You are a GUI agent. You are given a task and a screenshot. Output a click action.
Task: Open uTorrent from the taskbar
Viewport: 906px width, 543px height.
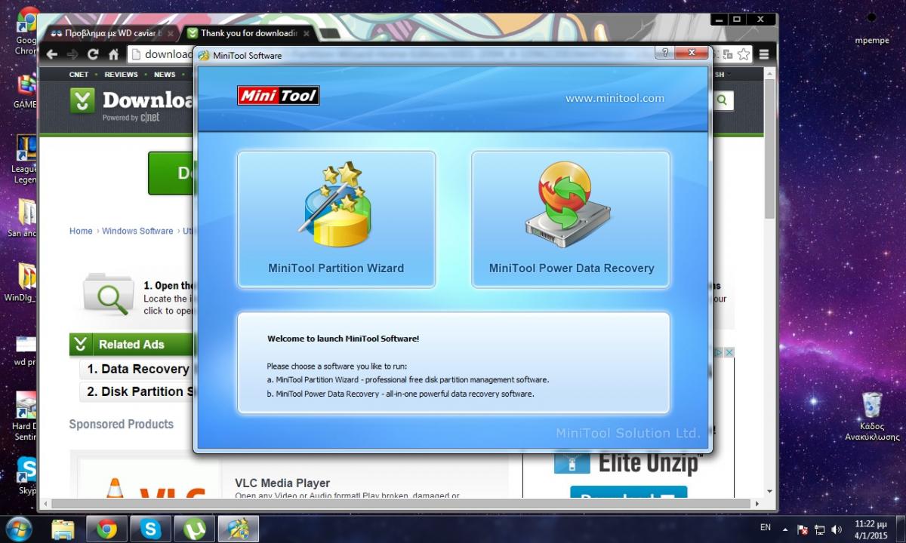pyautogui.click(x=194, y=529)
